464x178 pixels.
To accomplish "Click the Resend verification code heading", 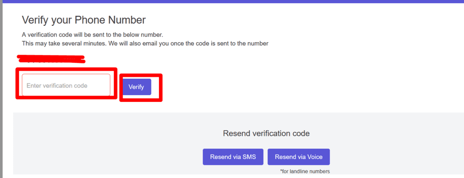I will (266, 133).
